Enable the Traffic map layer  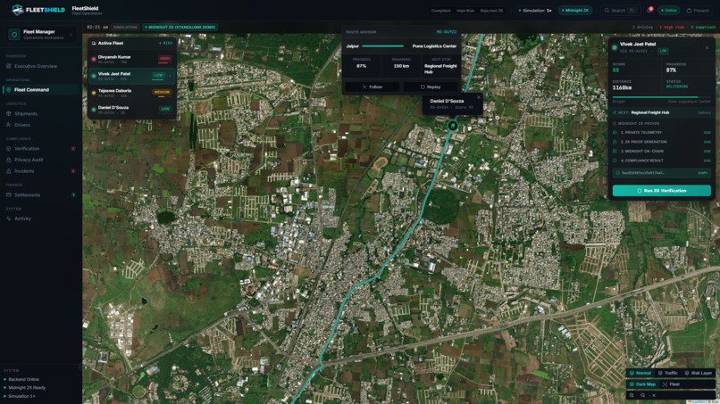[667, 373]
